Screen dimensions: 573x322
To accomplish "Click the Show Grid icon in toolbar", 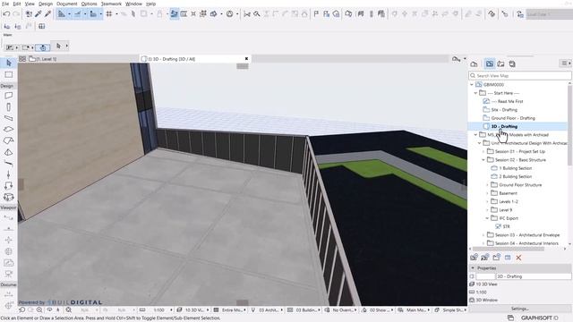I will (109, 14).
